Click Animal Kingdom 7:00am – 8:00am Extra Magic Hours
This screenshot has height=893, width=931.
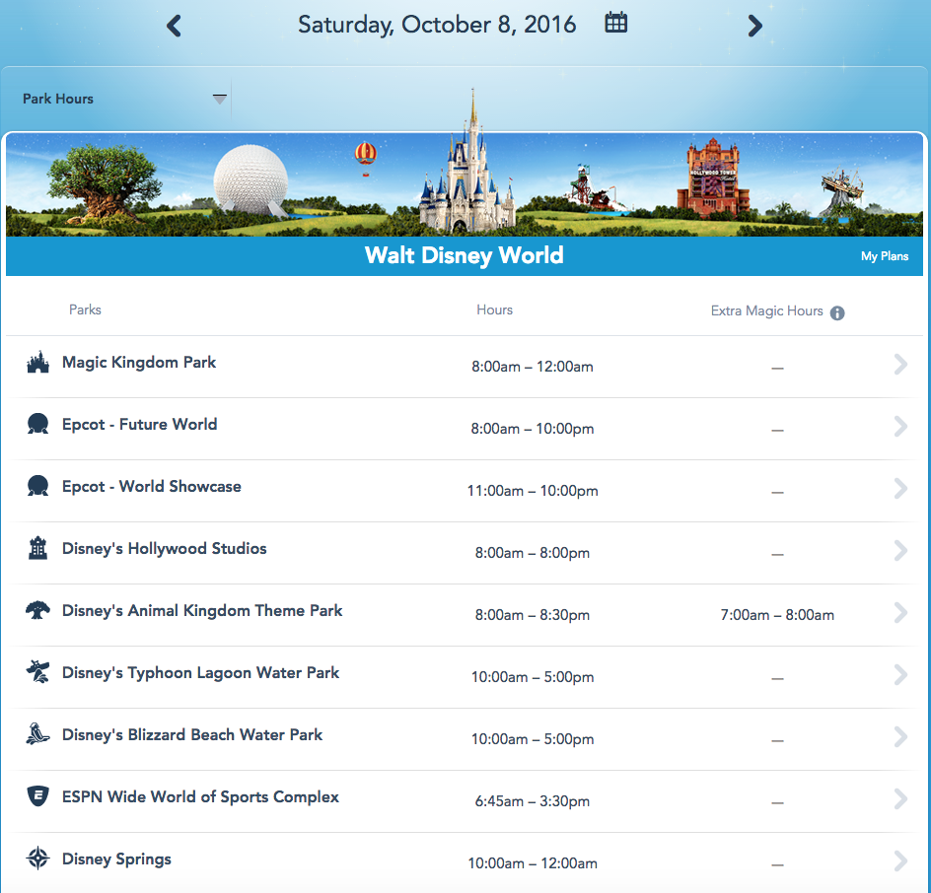click(777, 615)
